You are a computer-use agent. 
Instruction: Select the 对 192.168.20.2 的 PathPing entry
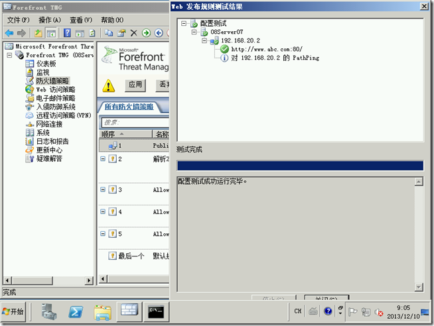click(x=275, y=58)
